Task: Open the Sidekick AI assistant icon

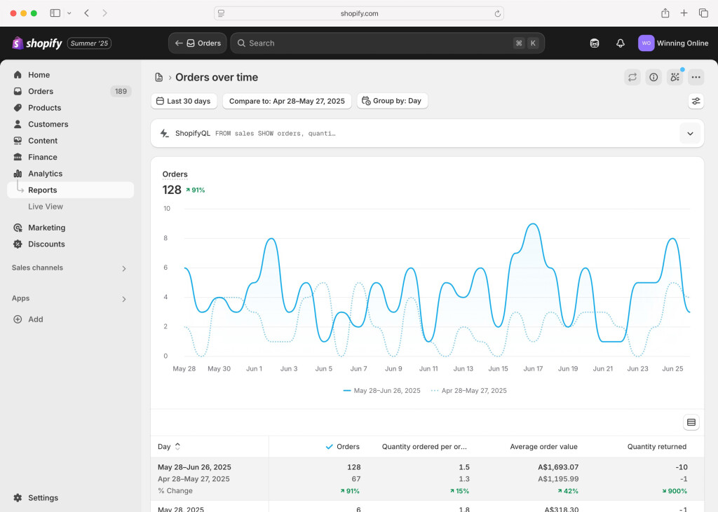Action: pyautogui.click(x=675, y=78)
